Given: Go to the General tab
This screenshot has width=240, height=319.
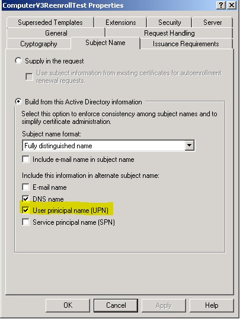Looking at the screenshot, I should (x=56, y=33).
